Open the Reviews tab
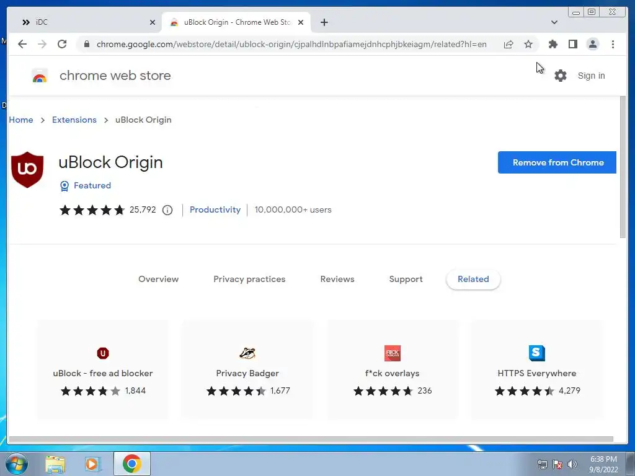Screen dimensions: 635x476 [337, 279]
